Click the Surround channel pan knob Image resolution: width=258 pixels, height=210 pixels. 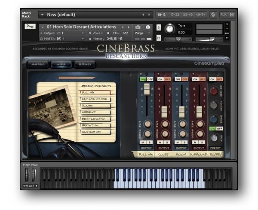pyautogui.click(x=200, y=124)
